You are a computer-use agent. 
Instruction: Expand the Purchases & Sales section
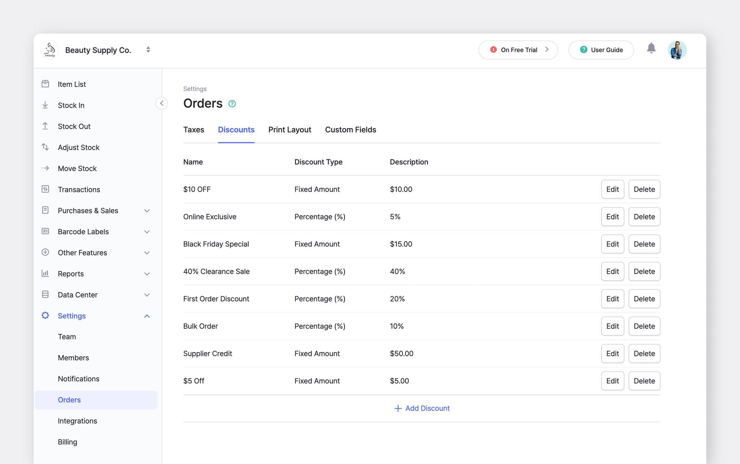(x=147, y=210)
